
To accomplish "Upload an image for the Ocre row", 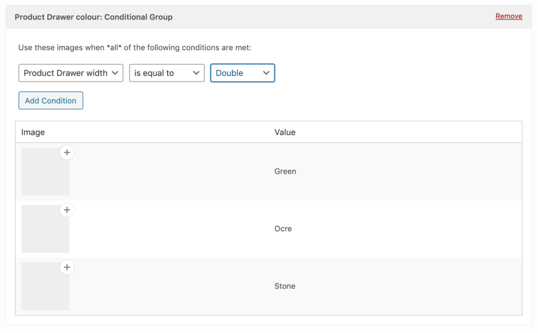I will click(67, 210).
